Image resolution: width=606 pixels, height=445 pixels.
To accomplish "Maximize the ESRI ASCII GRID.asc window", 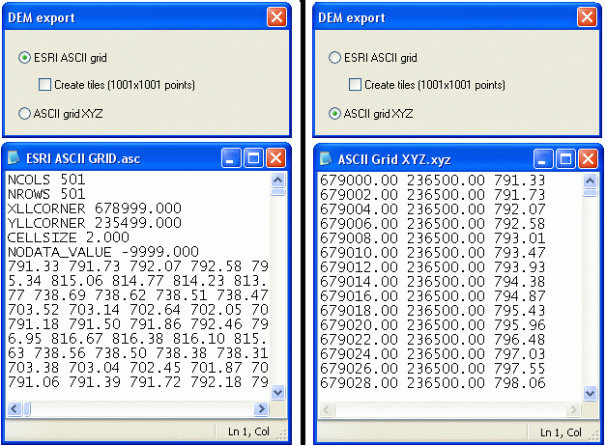I will 253,158.
